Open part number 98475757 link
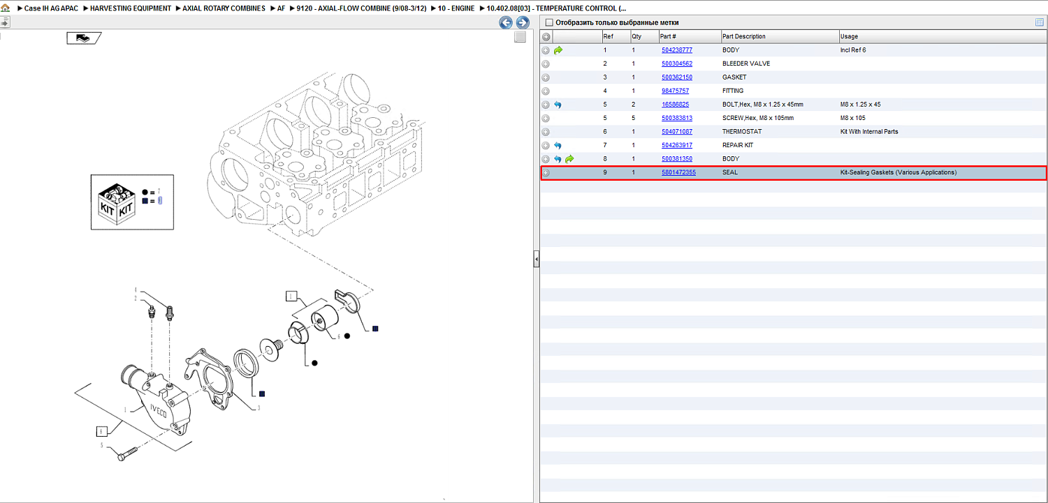1048x503 pixels. pos(675,91)
